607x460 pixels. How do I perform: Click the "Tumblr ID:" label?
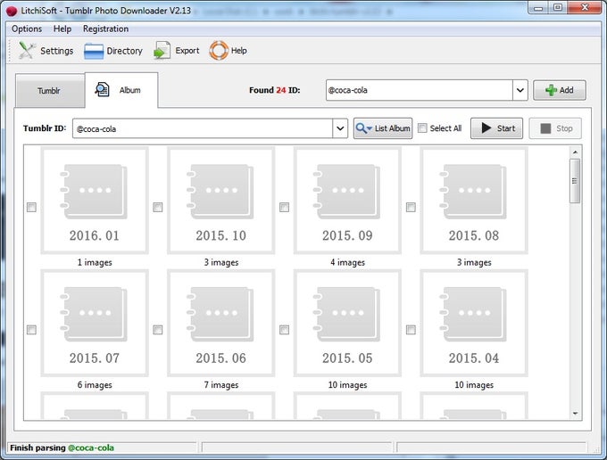coord(45,128)
